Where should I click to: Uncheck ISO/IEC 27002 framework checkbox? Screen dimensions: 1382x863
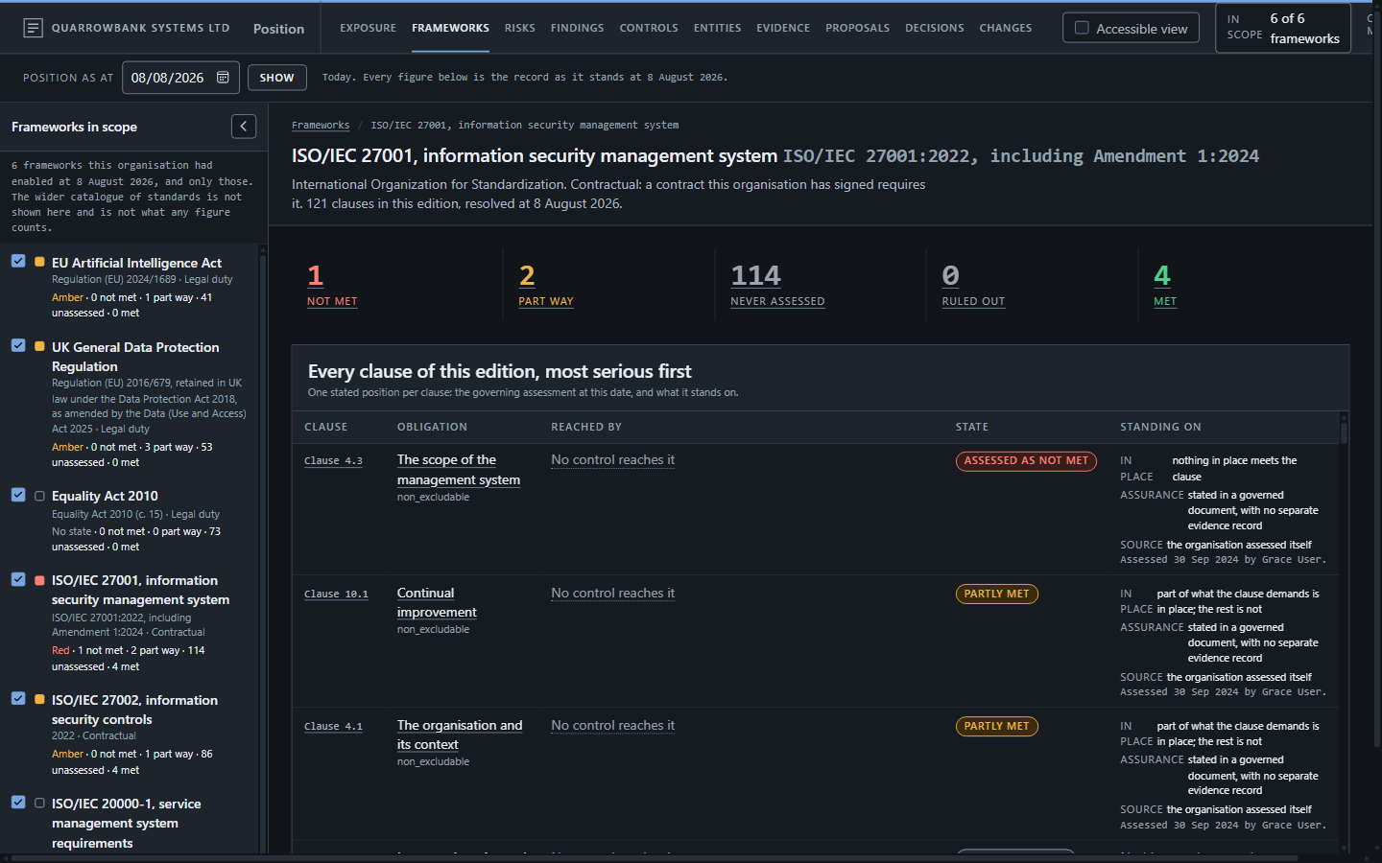click(x=18, y=698)
